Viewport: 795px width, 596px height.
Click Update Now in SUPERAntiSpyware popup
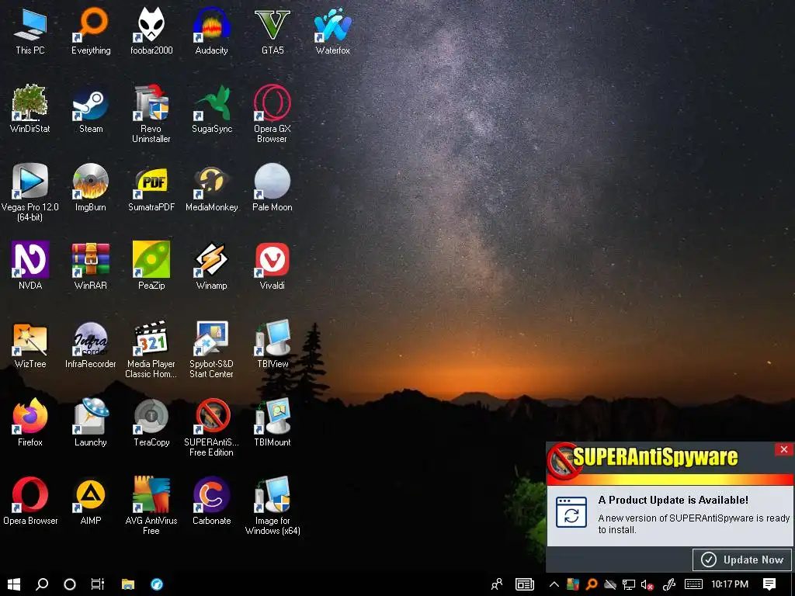click(x=742, y=560)
